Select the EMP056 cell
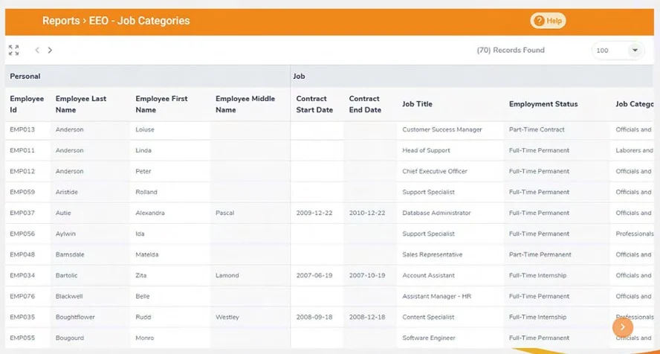 tap(22, 234)
